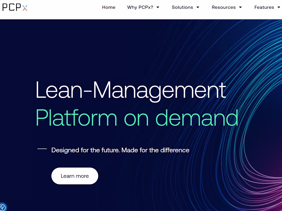Expand the Why PCPx? dropdown arrow
Image resolution: width=282 pixels, height=211 pixels.
tap(158, 7)
